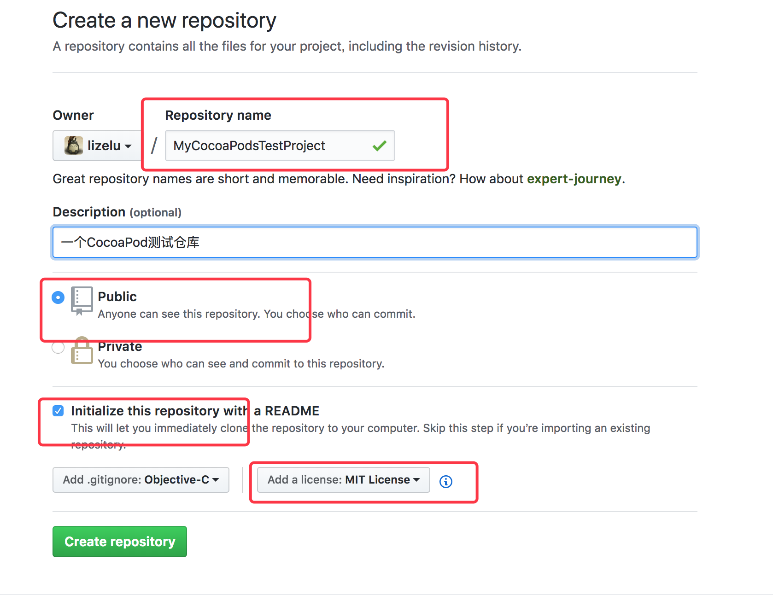Image resolution: width=773 pixels, height=595 pixels.
Task: Toggle Initialize with README checkbox
Action: tap(58, 411)
